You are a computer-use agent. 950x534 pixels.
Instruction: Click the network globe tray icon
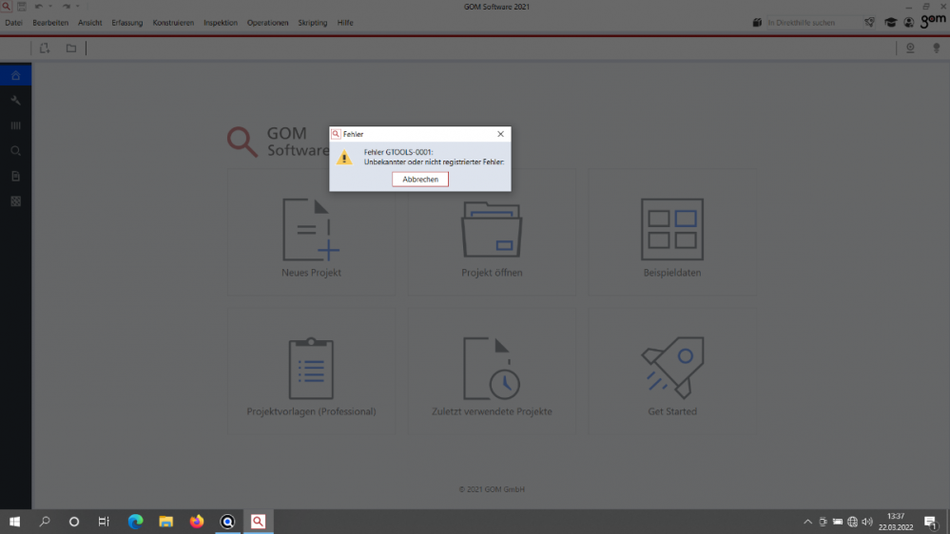tap(852, 522)
